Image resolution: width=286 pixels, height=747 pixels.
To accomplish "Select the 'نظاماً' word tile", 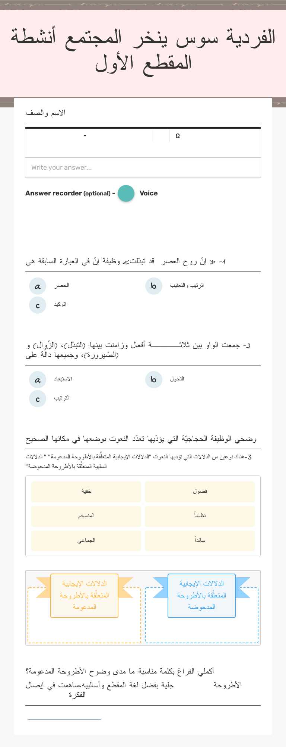I will [x=200, y=516].
